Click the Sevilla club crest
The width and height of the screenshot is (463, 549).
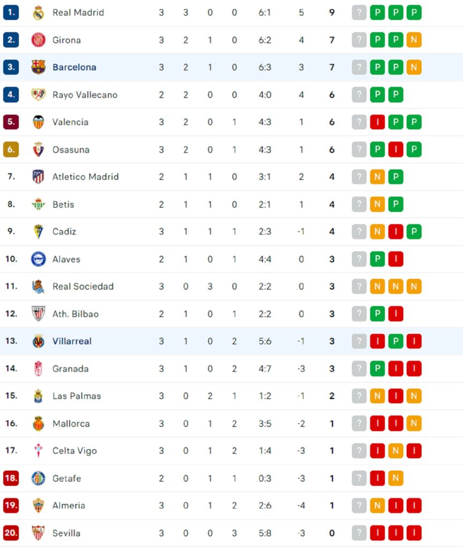coord(38,533)
